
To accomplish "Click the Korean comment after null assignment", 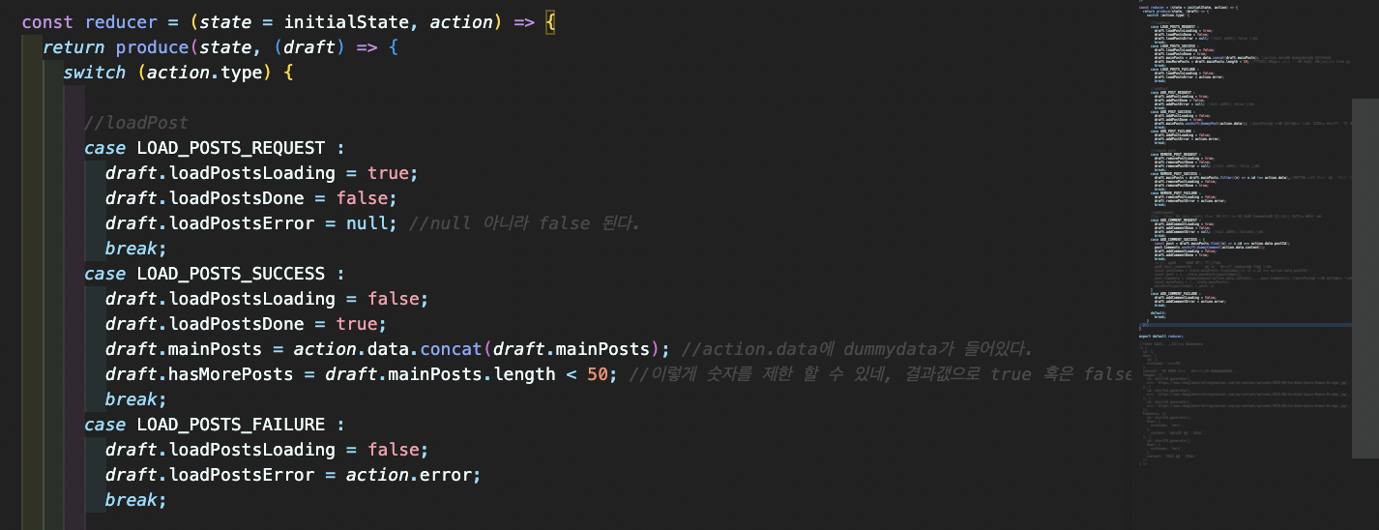I will point(524,223).
